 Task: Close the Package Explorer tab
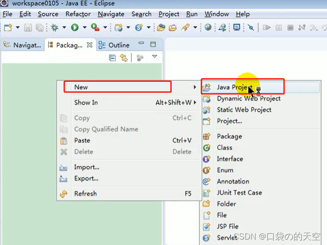click(x=89, y=45)
